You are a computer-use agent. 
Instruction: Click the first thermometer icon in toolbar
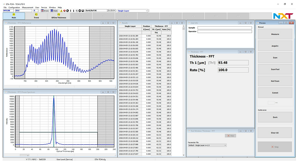[x=71, y=11]
